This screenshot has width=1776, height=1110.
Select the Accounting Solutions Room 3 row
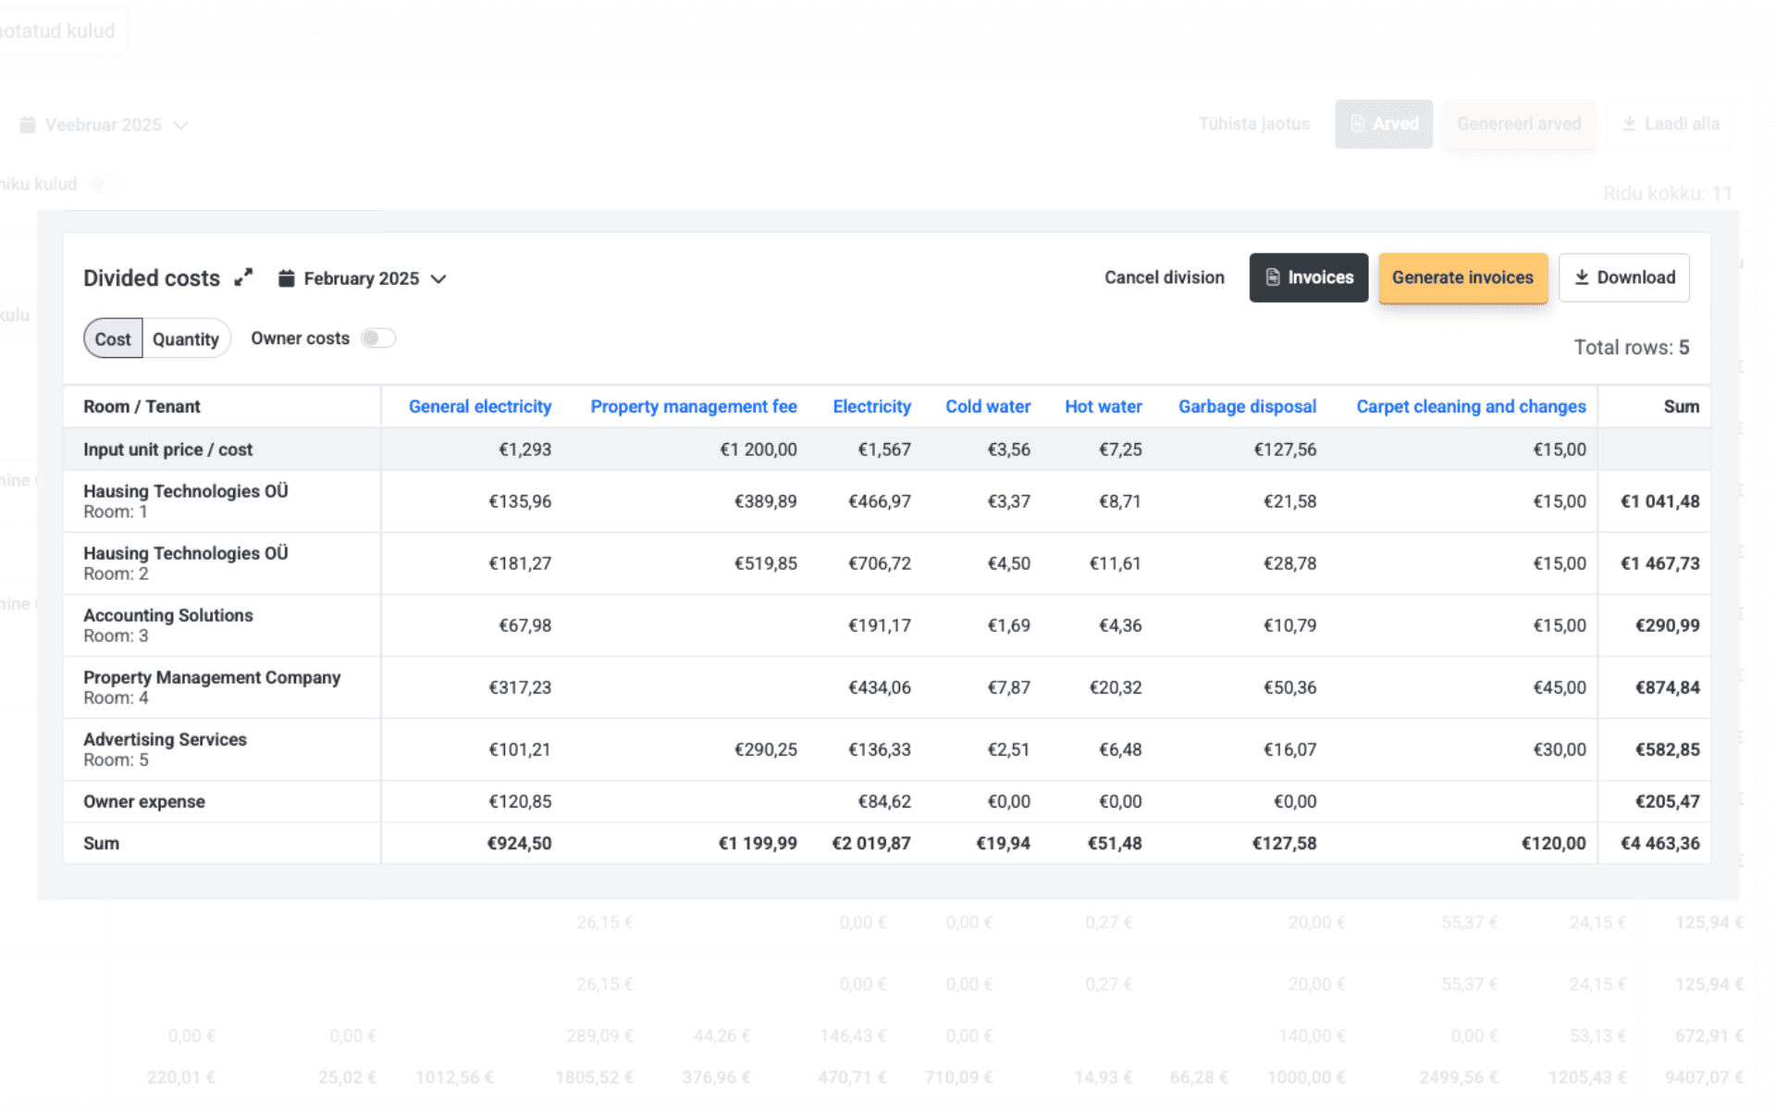(168, 625)
